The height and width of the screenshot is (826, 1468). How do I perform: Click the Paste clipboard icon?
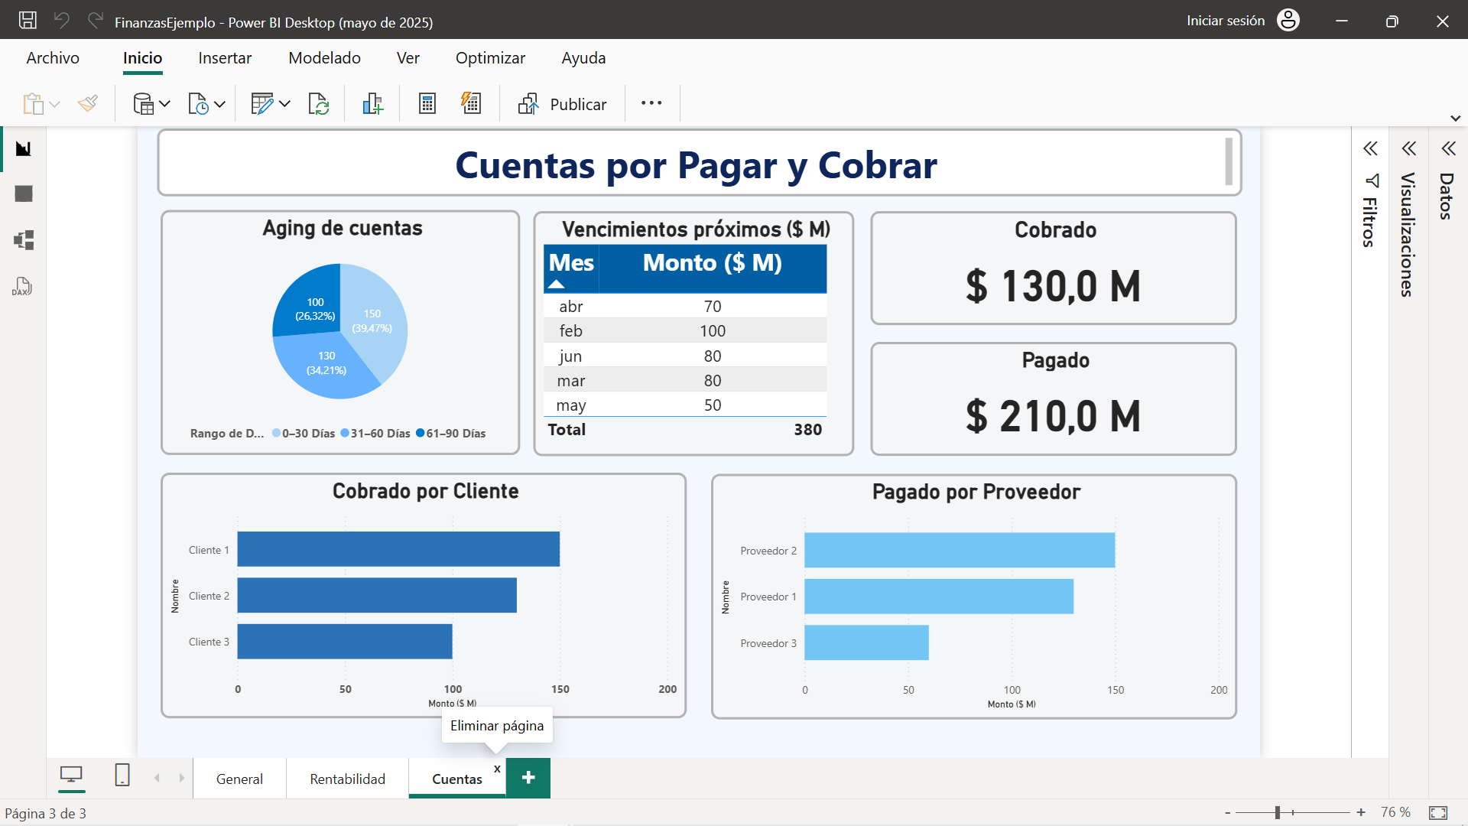coord(33,103)
